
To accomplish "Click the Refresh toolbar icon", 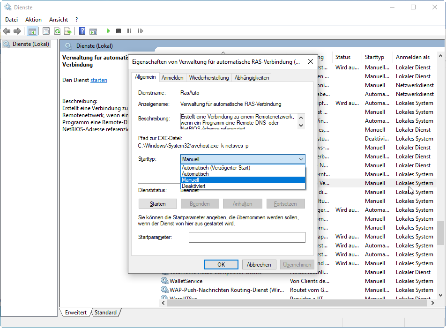I will [x=57, y=31].
